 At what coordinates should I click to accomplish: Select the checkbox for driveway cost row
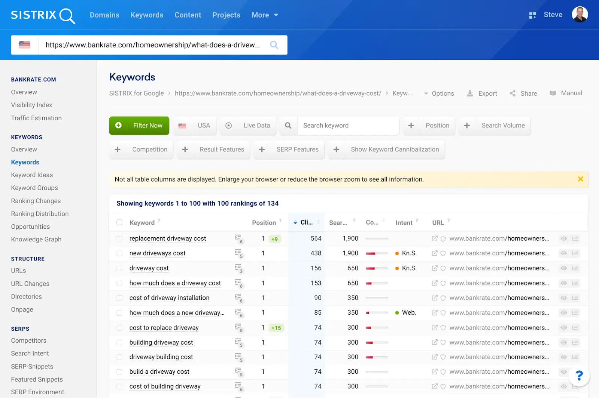[119, 268]
